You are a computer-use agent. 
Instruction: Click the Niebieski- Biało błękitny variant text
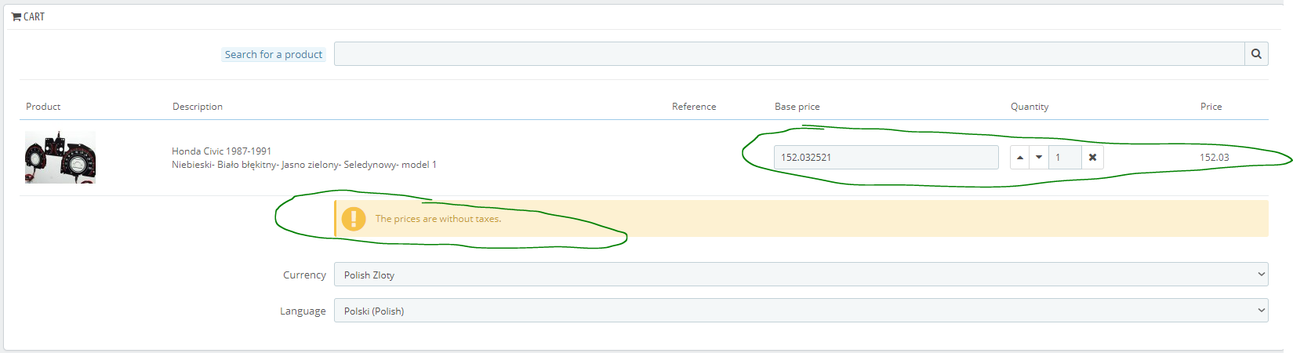click(304, 165)
